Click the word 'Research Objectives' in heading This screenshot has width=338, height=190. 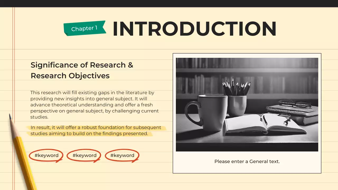pyautogui.click(x=70, y=76)
